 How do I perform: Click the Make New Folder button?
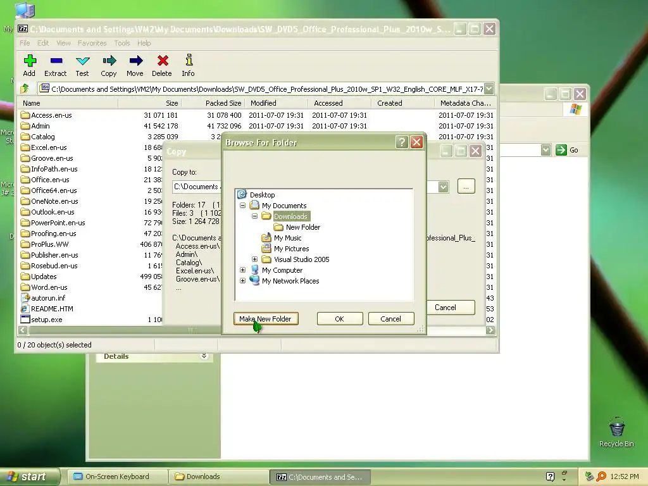[x=266, y=319]
